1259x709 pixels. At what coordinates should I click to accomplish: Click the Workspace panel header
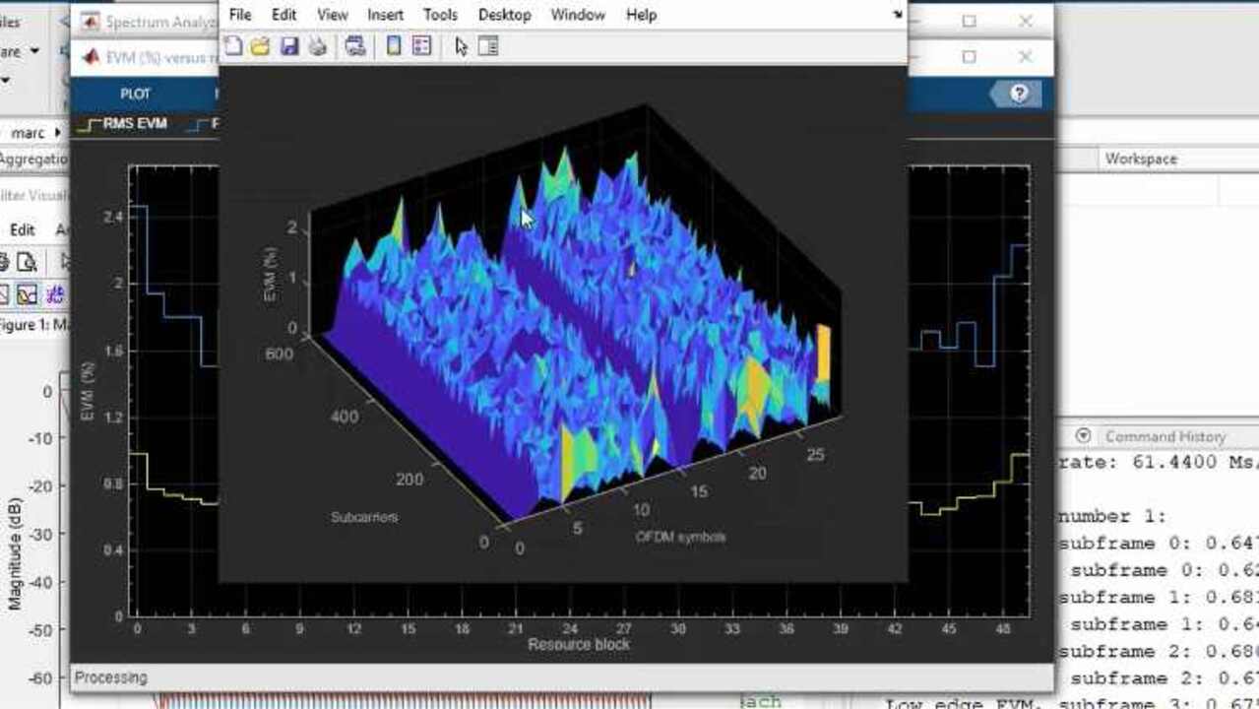[1140, 159]
